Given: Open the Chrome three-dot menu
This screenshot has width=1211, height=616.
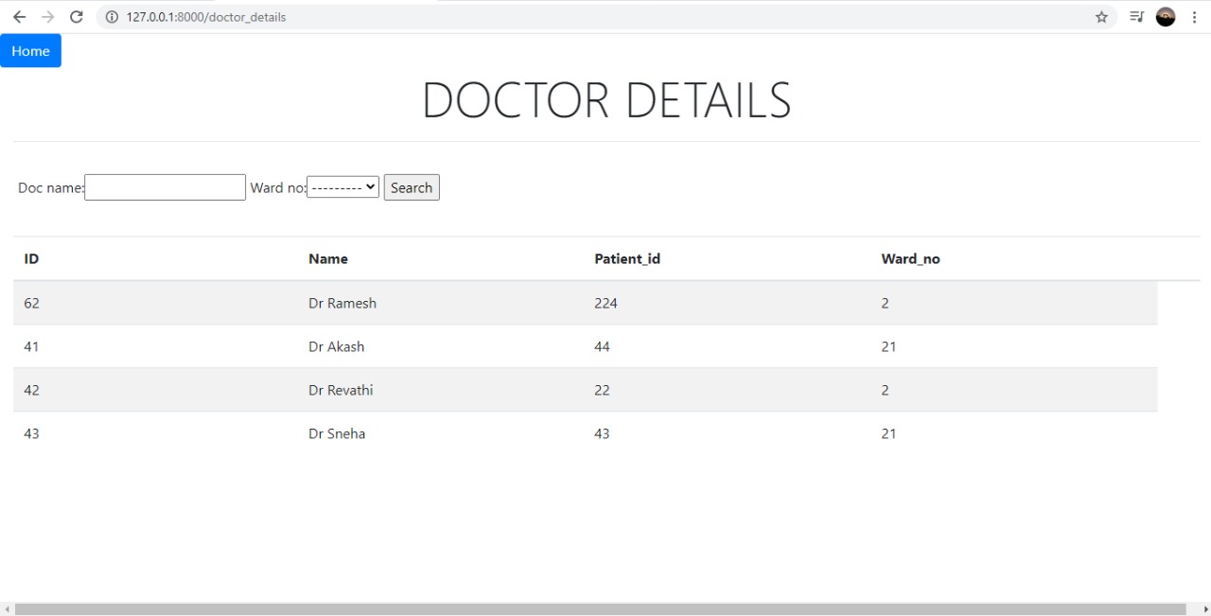Looking at the screenshot, I should [1194, 17].
